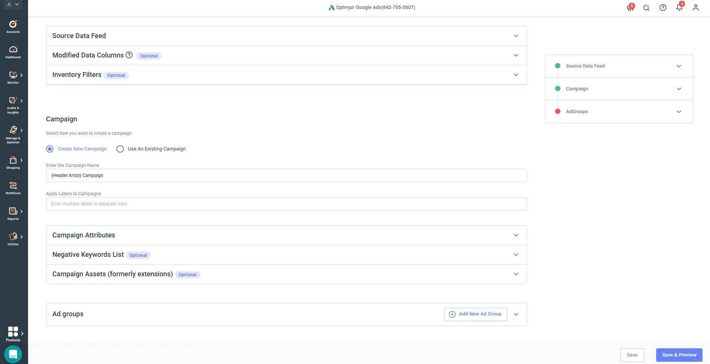Expand the Inventory Filters section
710x364 pixels.
pyautogui.click(x=516, y=75)
